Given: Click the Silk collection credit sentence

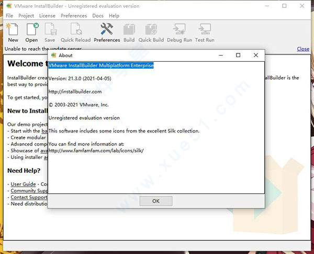Looking at the screenshot, I should coord(124,131).
